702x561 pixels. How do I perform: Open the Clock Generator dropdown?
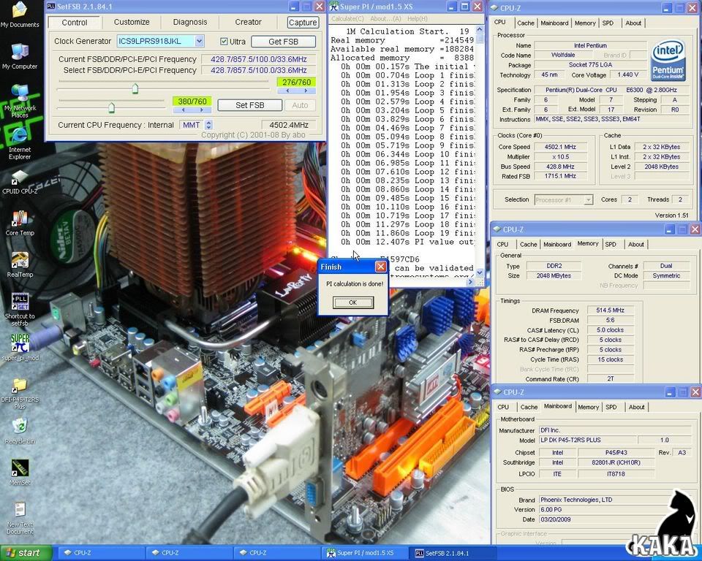[x=199, y=41]
